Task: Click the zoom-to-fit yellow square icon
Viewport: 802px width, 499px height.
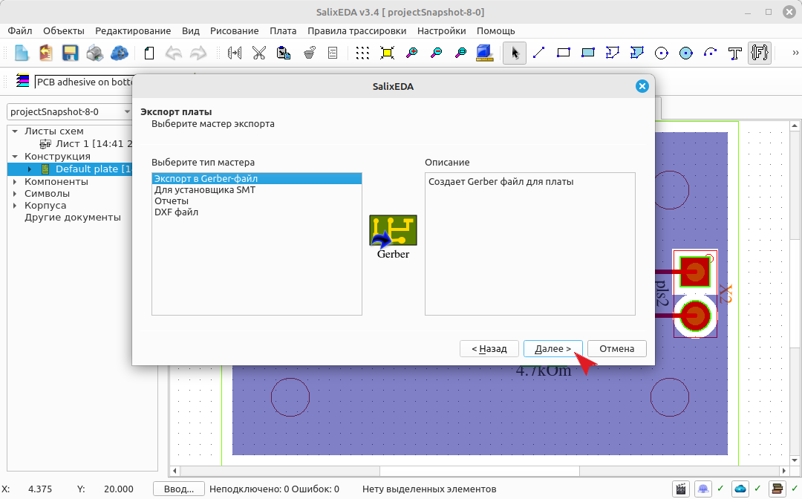Action: [x=387, y=53]
